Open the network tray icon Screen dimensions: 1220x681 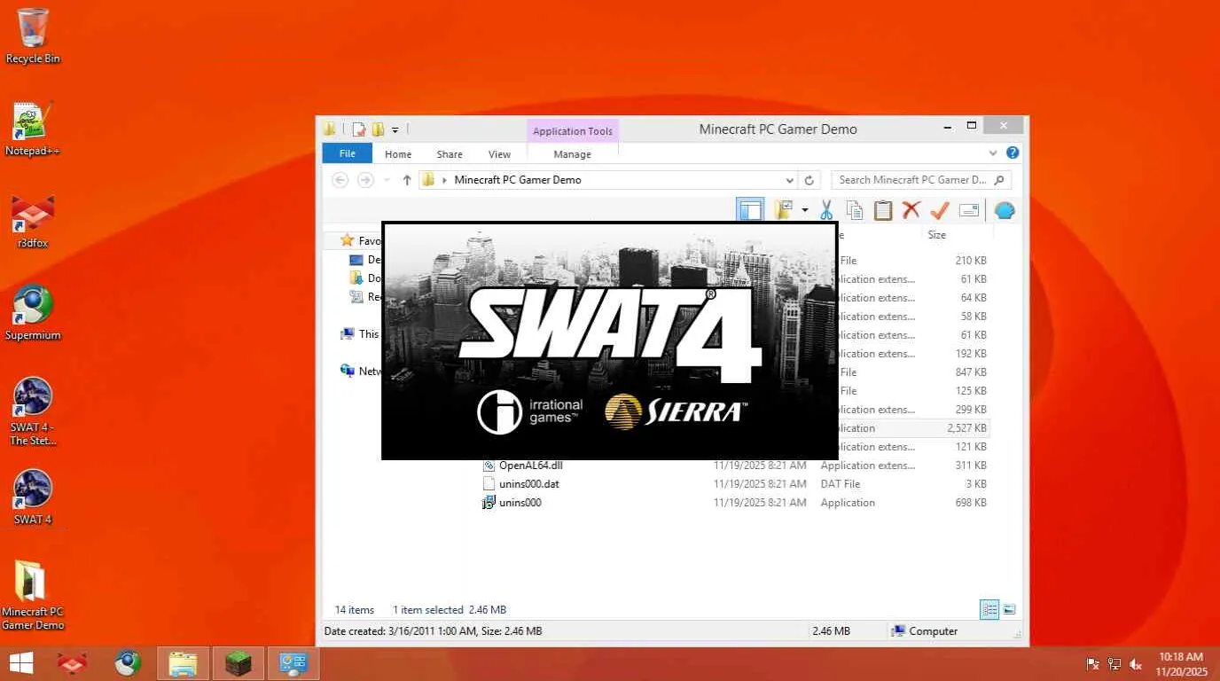[x=1114, y=663]
